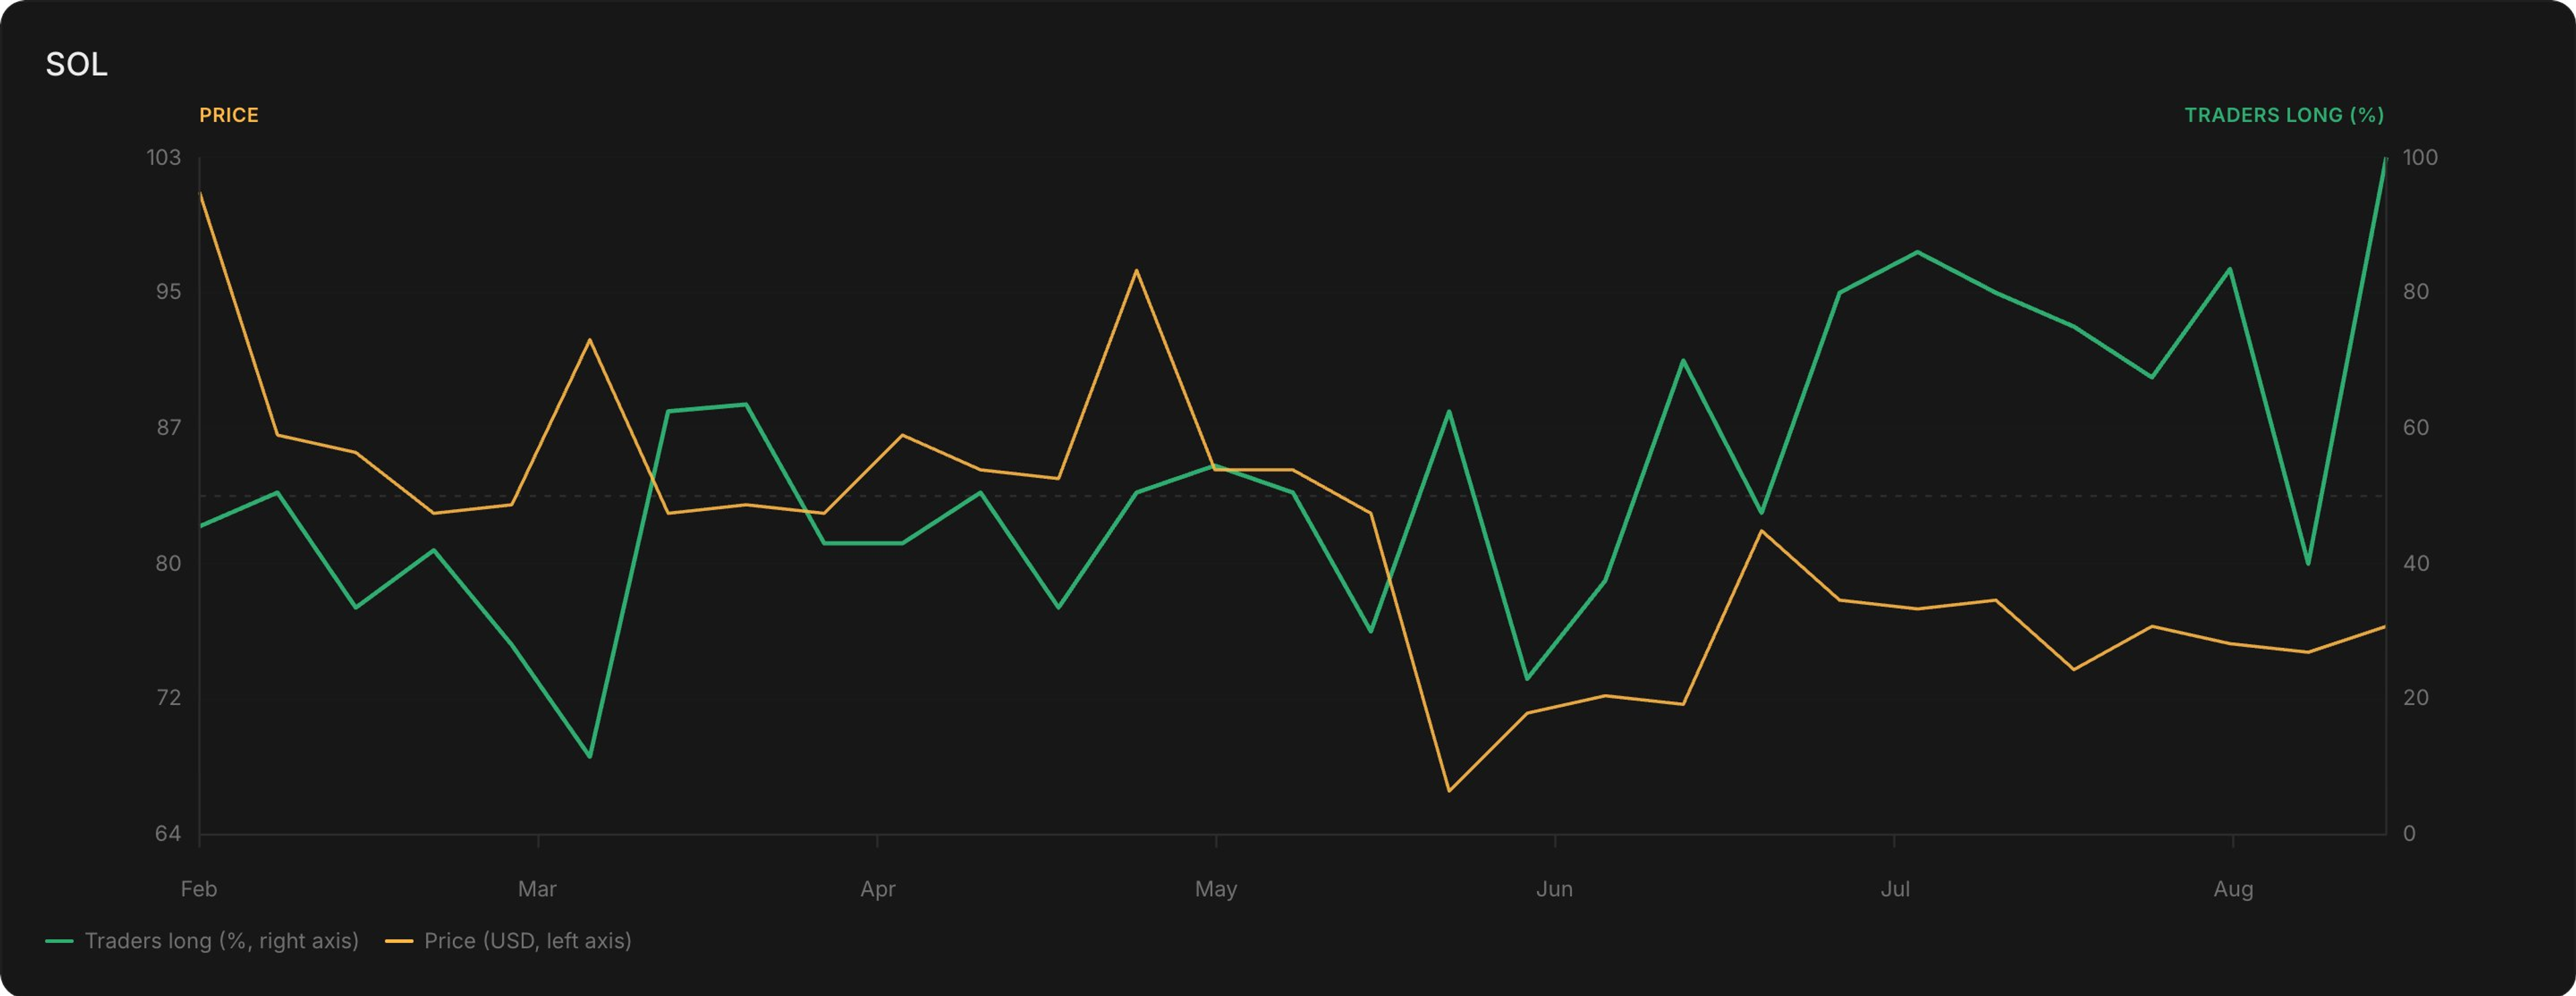Click the orange PRICE axis heading
This screenshot has width=2576, height=996.
pyautogui.click(x=229, y=115)
